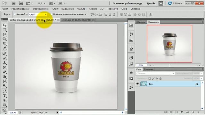
Task: Close the coffee mockups.psd document tab
Action: (x=58, y=20)
